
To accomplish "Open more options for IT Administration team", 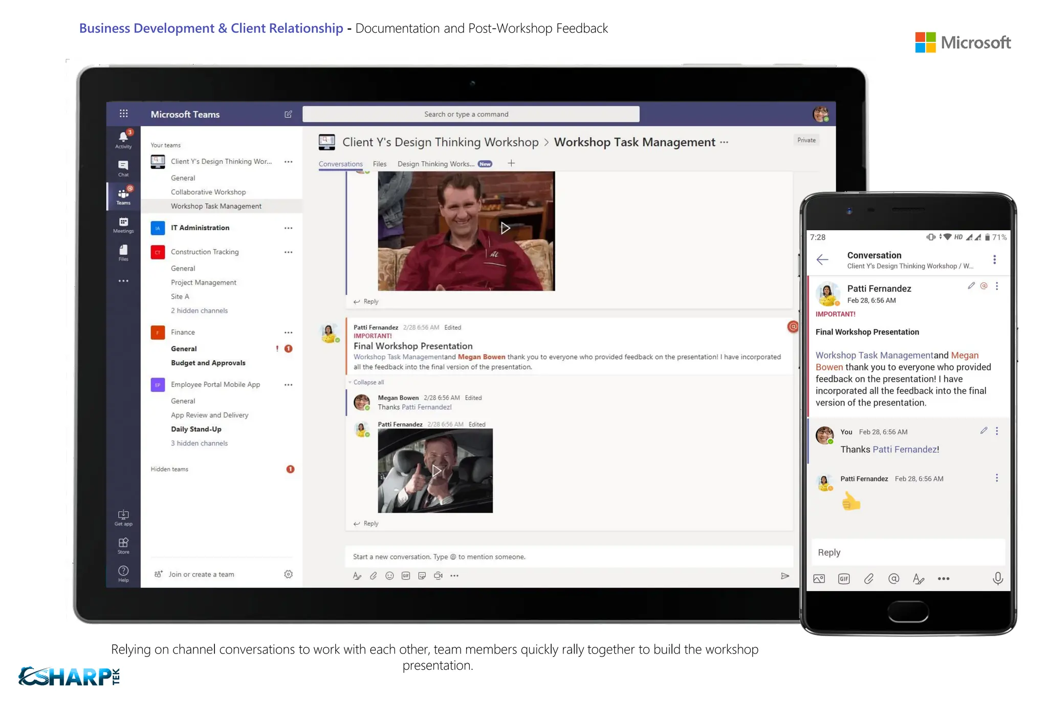I will point(288,228).
